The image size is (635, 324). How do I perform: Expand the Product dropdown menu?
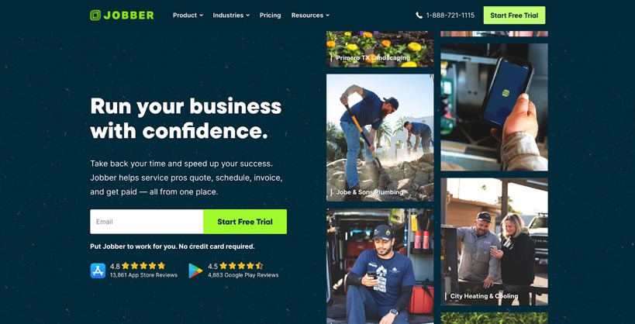tap(188, 16)
